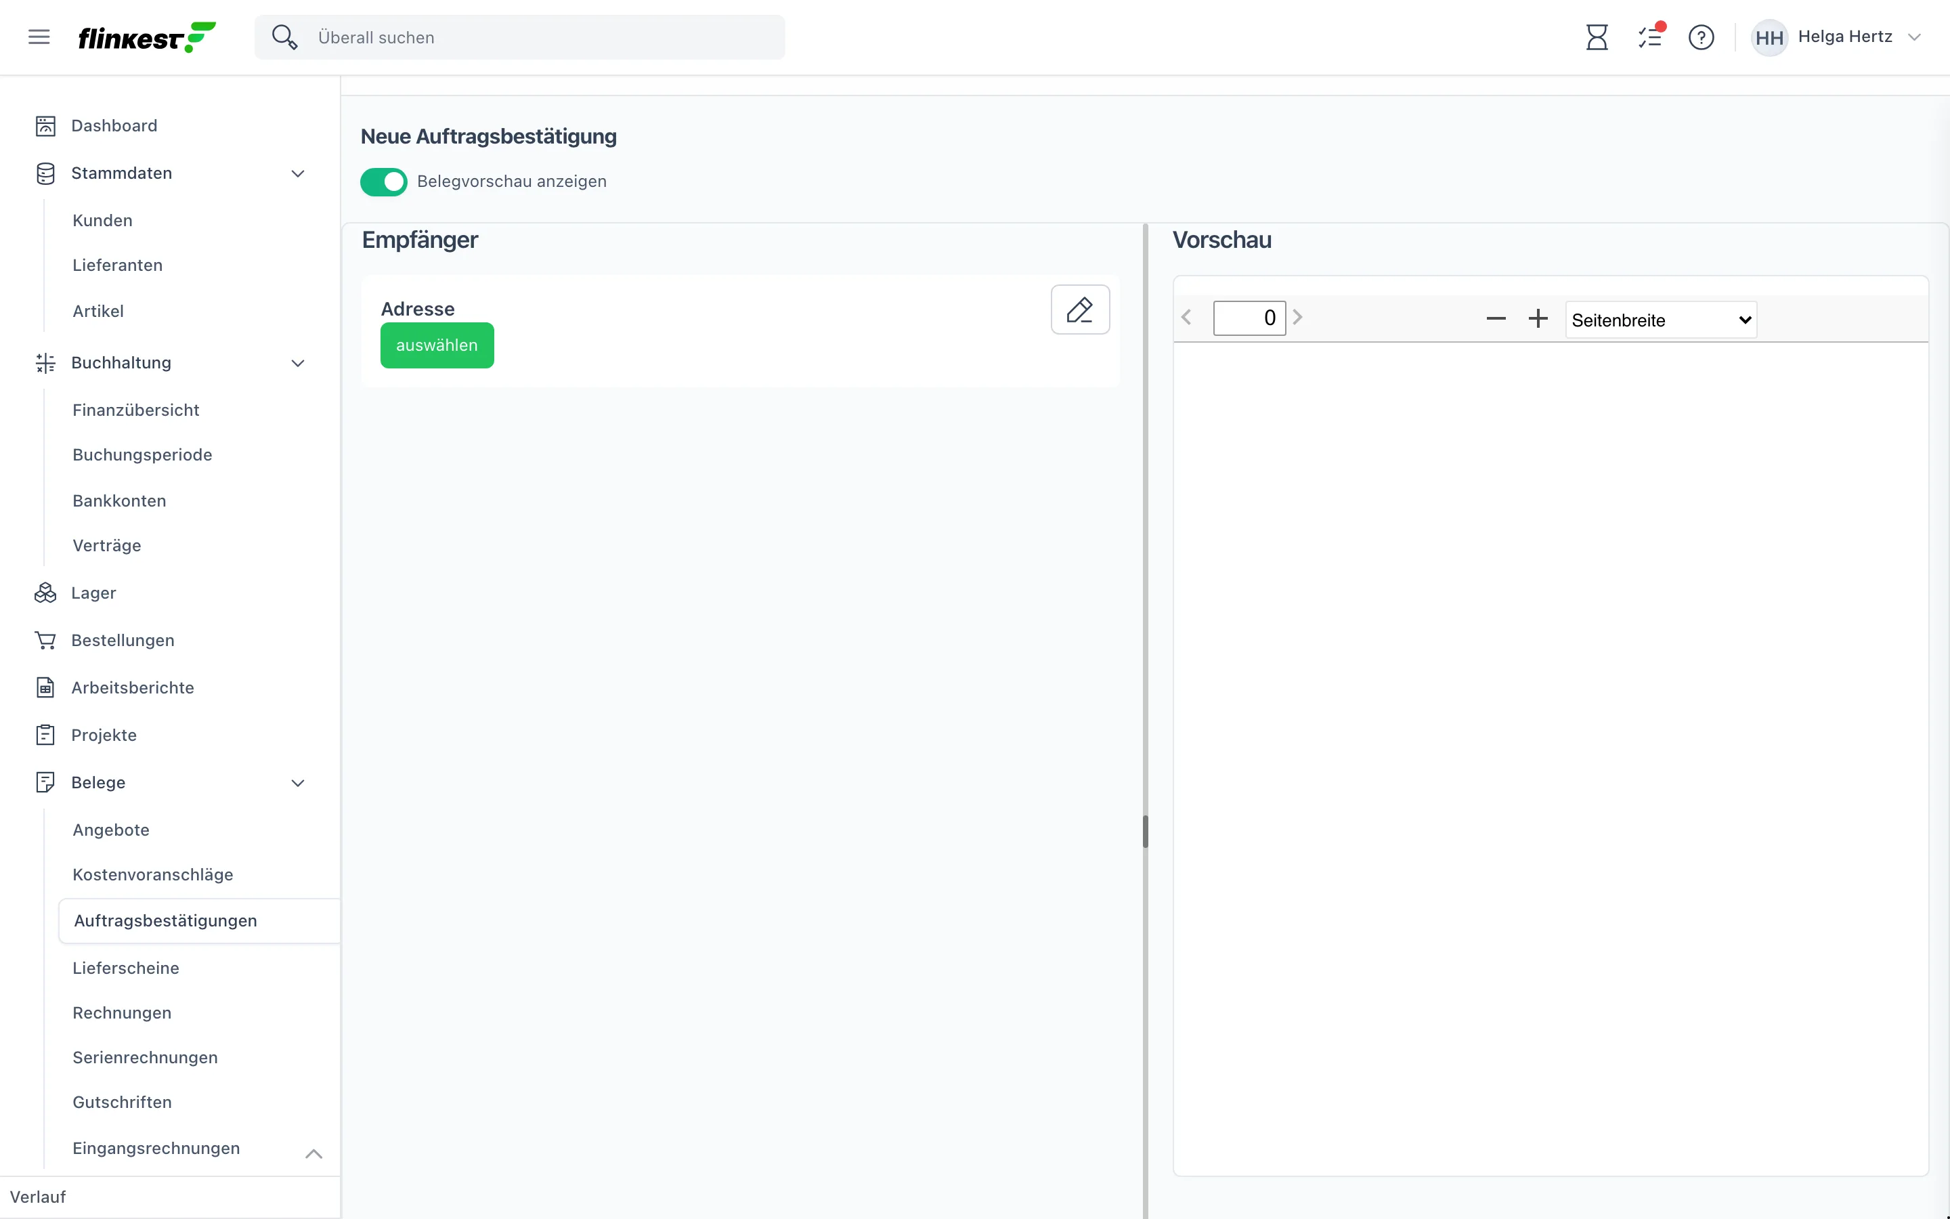Go to Lieferscheine in the sidebar
The width and height of the screenshot is (1950, 1219).
point(126,968)
